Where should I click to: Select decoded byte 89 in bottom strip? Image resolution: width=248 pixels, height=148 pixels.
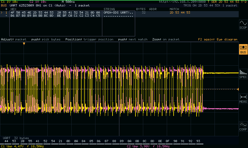coord(122,141)
